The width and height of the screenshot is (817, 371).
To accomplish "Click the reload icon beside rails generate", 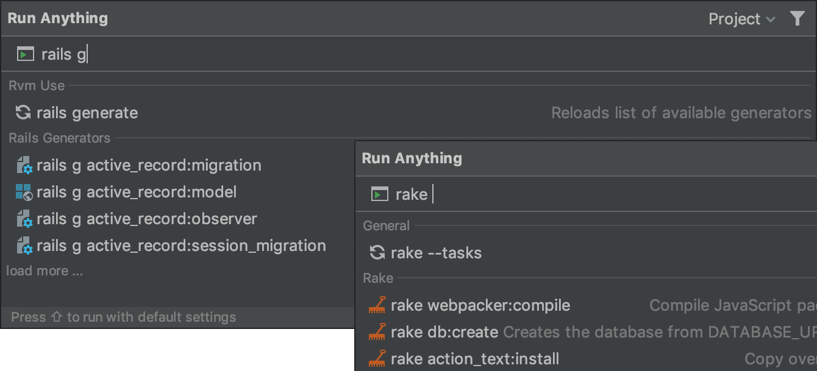I will tap(23, 113).
